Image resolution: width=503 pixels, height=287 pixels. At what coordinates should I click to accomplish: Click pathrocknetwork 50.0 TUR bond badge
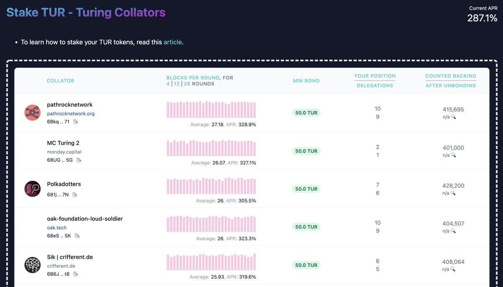pyautogui.click(x=306, y=113)
